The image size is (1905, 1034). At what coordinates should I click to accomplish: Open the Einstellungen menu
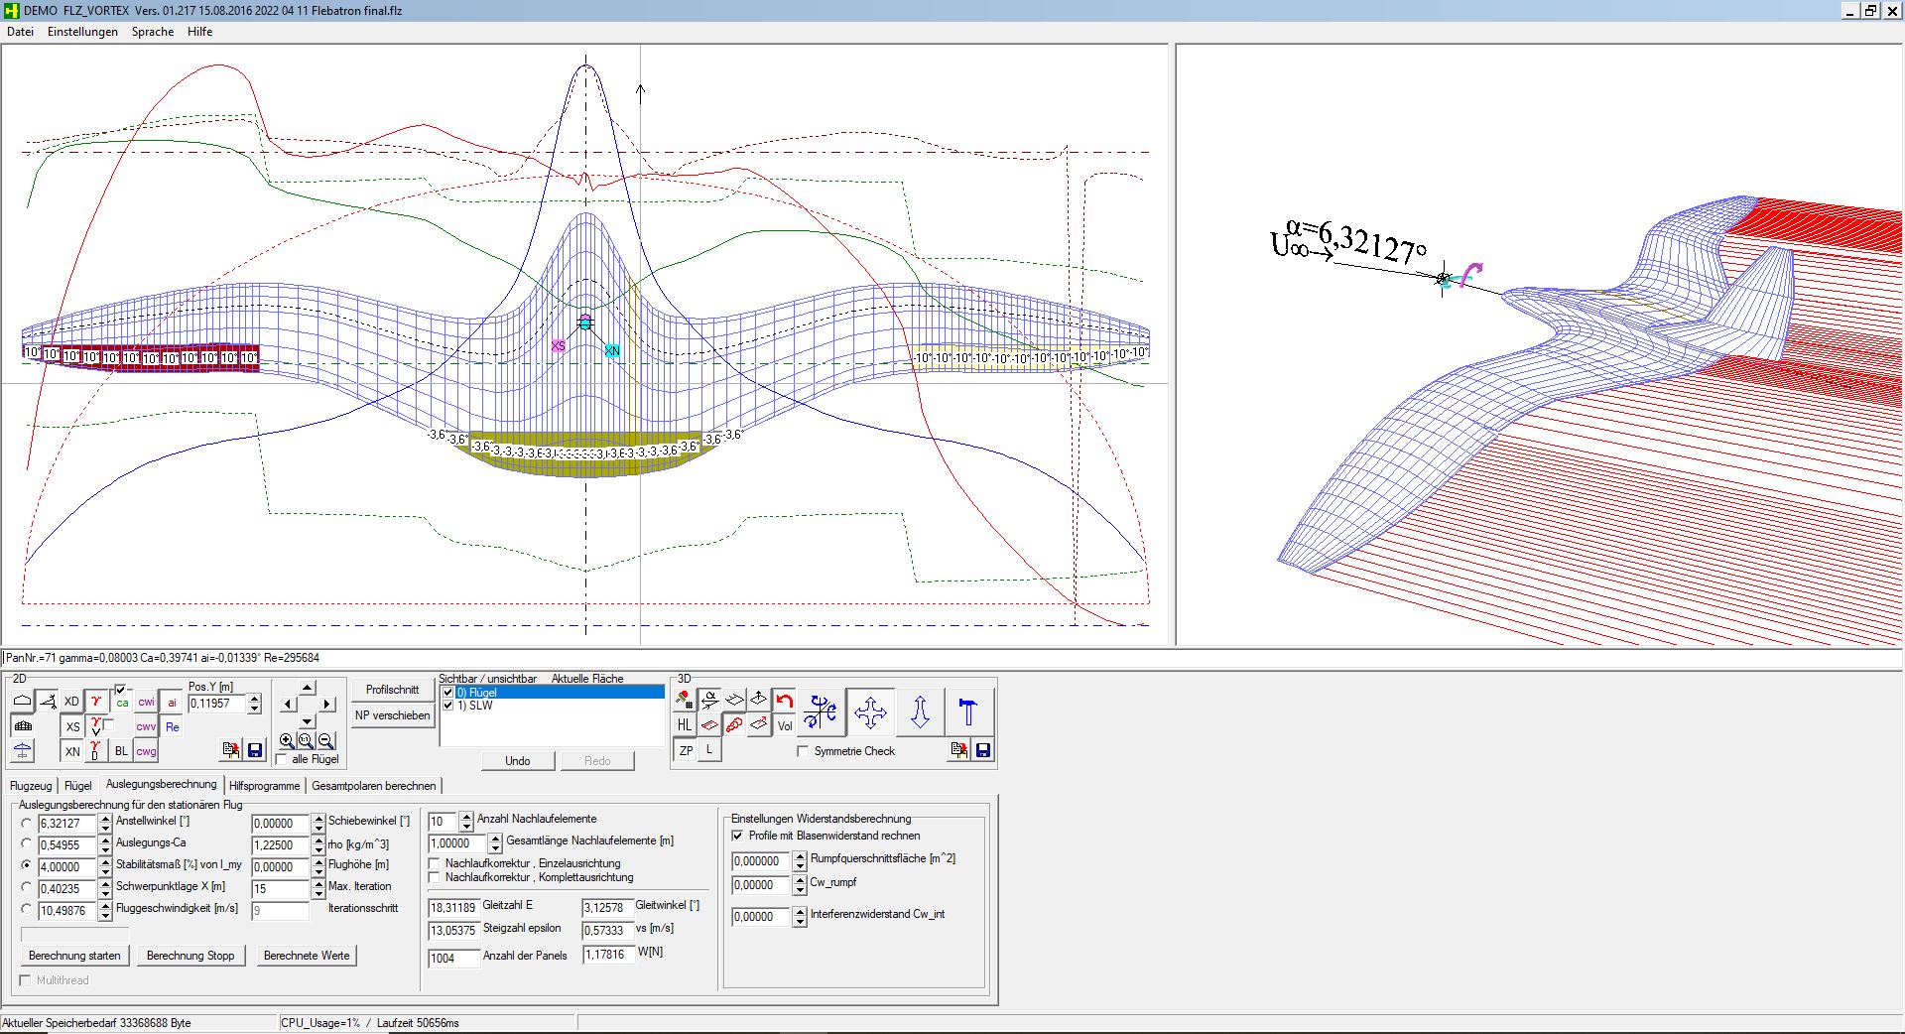(x=82, y=32)
